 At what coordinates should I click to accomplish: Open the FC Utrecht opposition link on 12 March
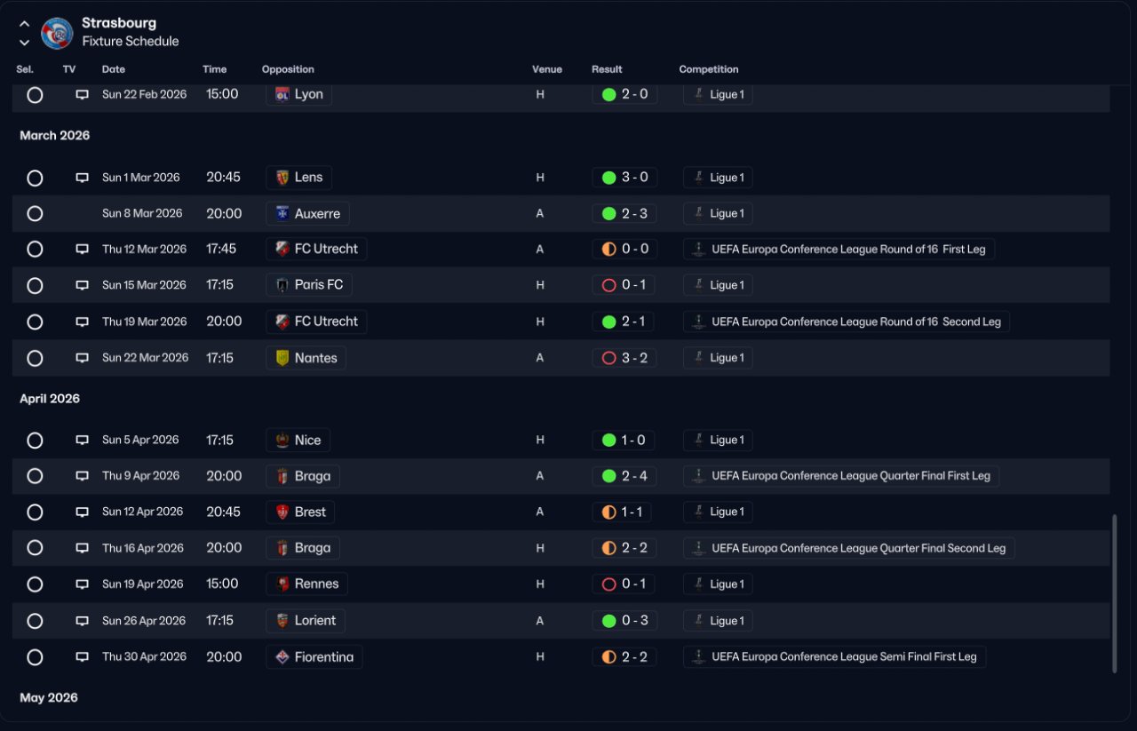tap(316, 249)
